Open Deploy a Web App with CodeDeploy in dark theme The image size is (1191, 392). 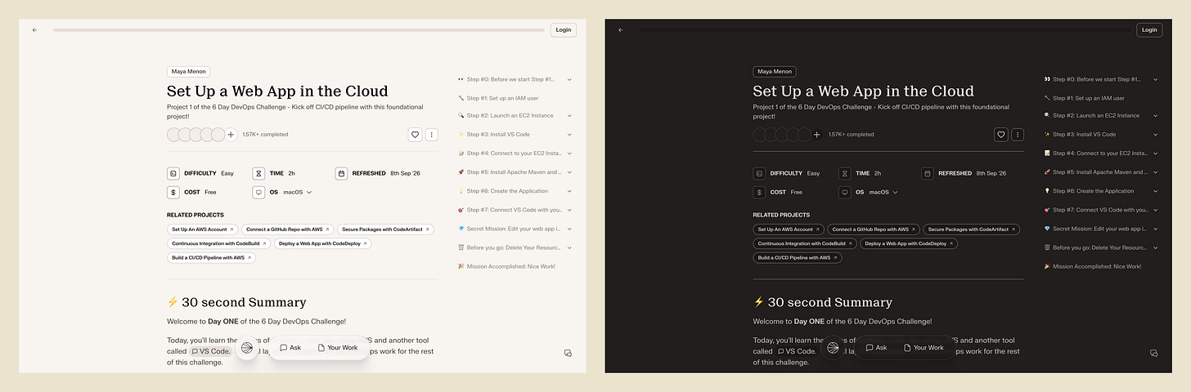pos(909,243)
